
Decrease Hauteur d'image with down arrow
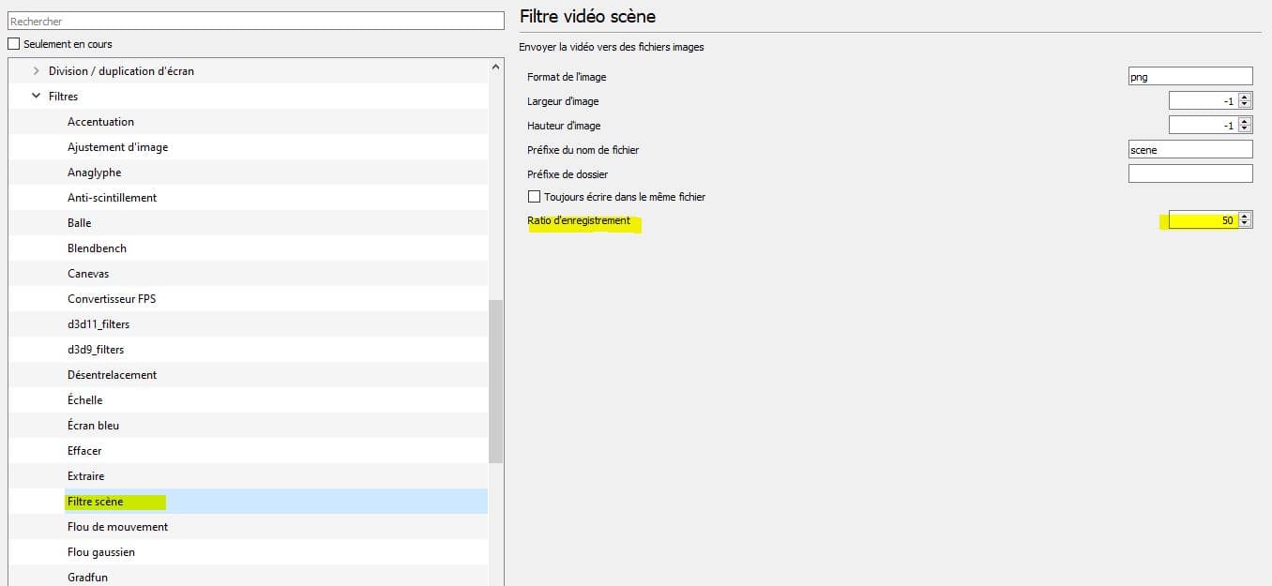(1245, 128)
